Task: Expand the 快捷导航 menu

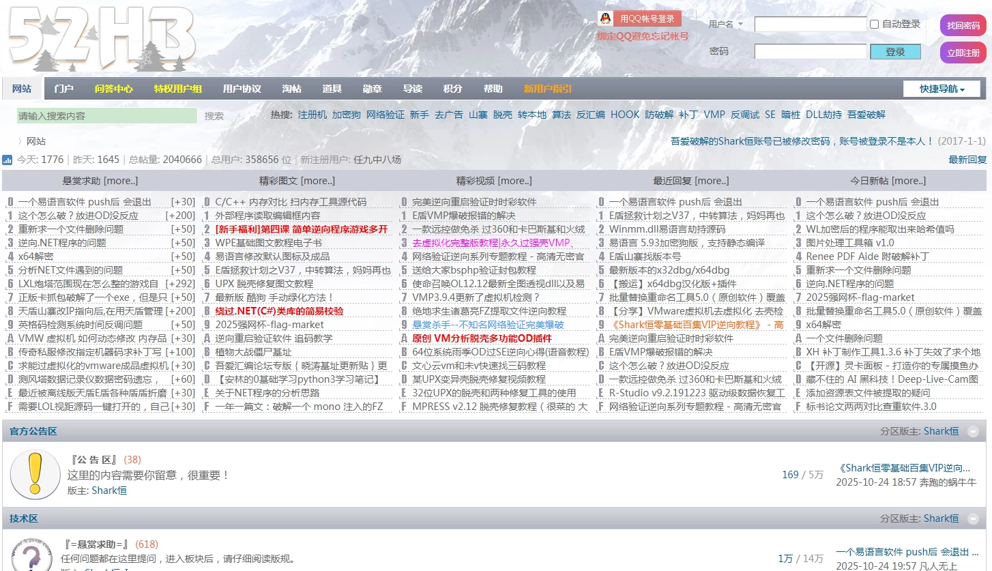Action: click(x=942, y=88)
